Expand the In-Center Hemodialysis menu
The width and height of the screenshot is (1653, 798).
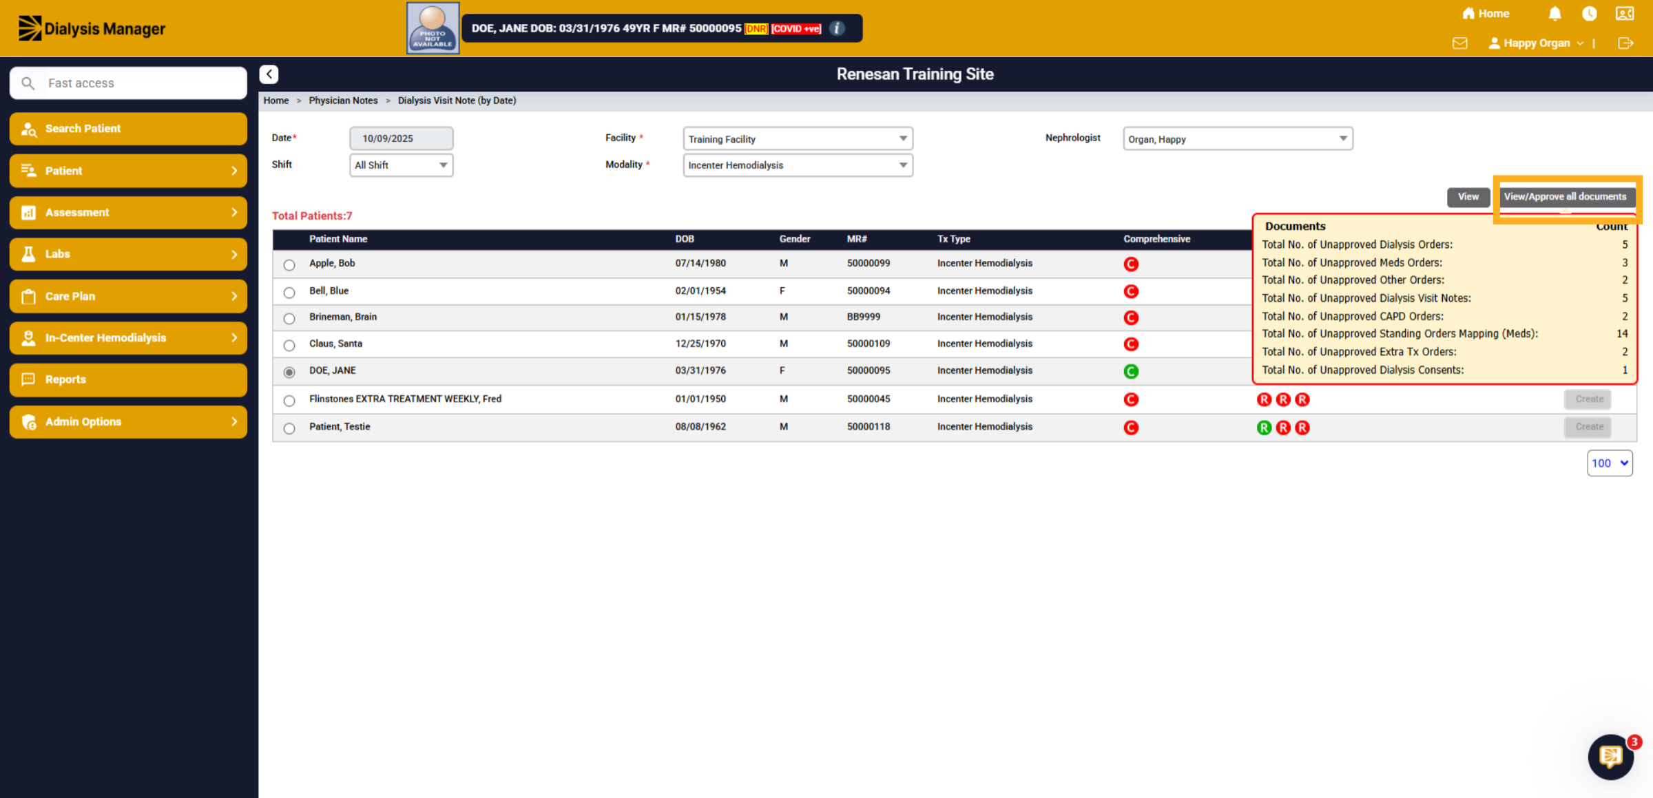(x=128, y=338)
